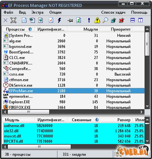Sort processes by Модули column header
152x159 pixels.
(x=84, y=29)
